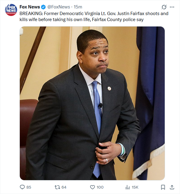Click the blue verified checkmark badge
The height and width of the screenshot is (194, 180).
43,7
